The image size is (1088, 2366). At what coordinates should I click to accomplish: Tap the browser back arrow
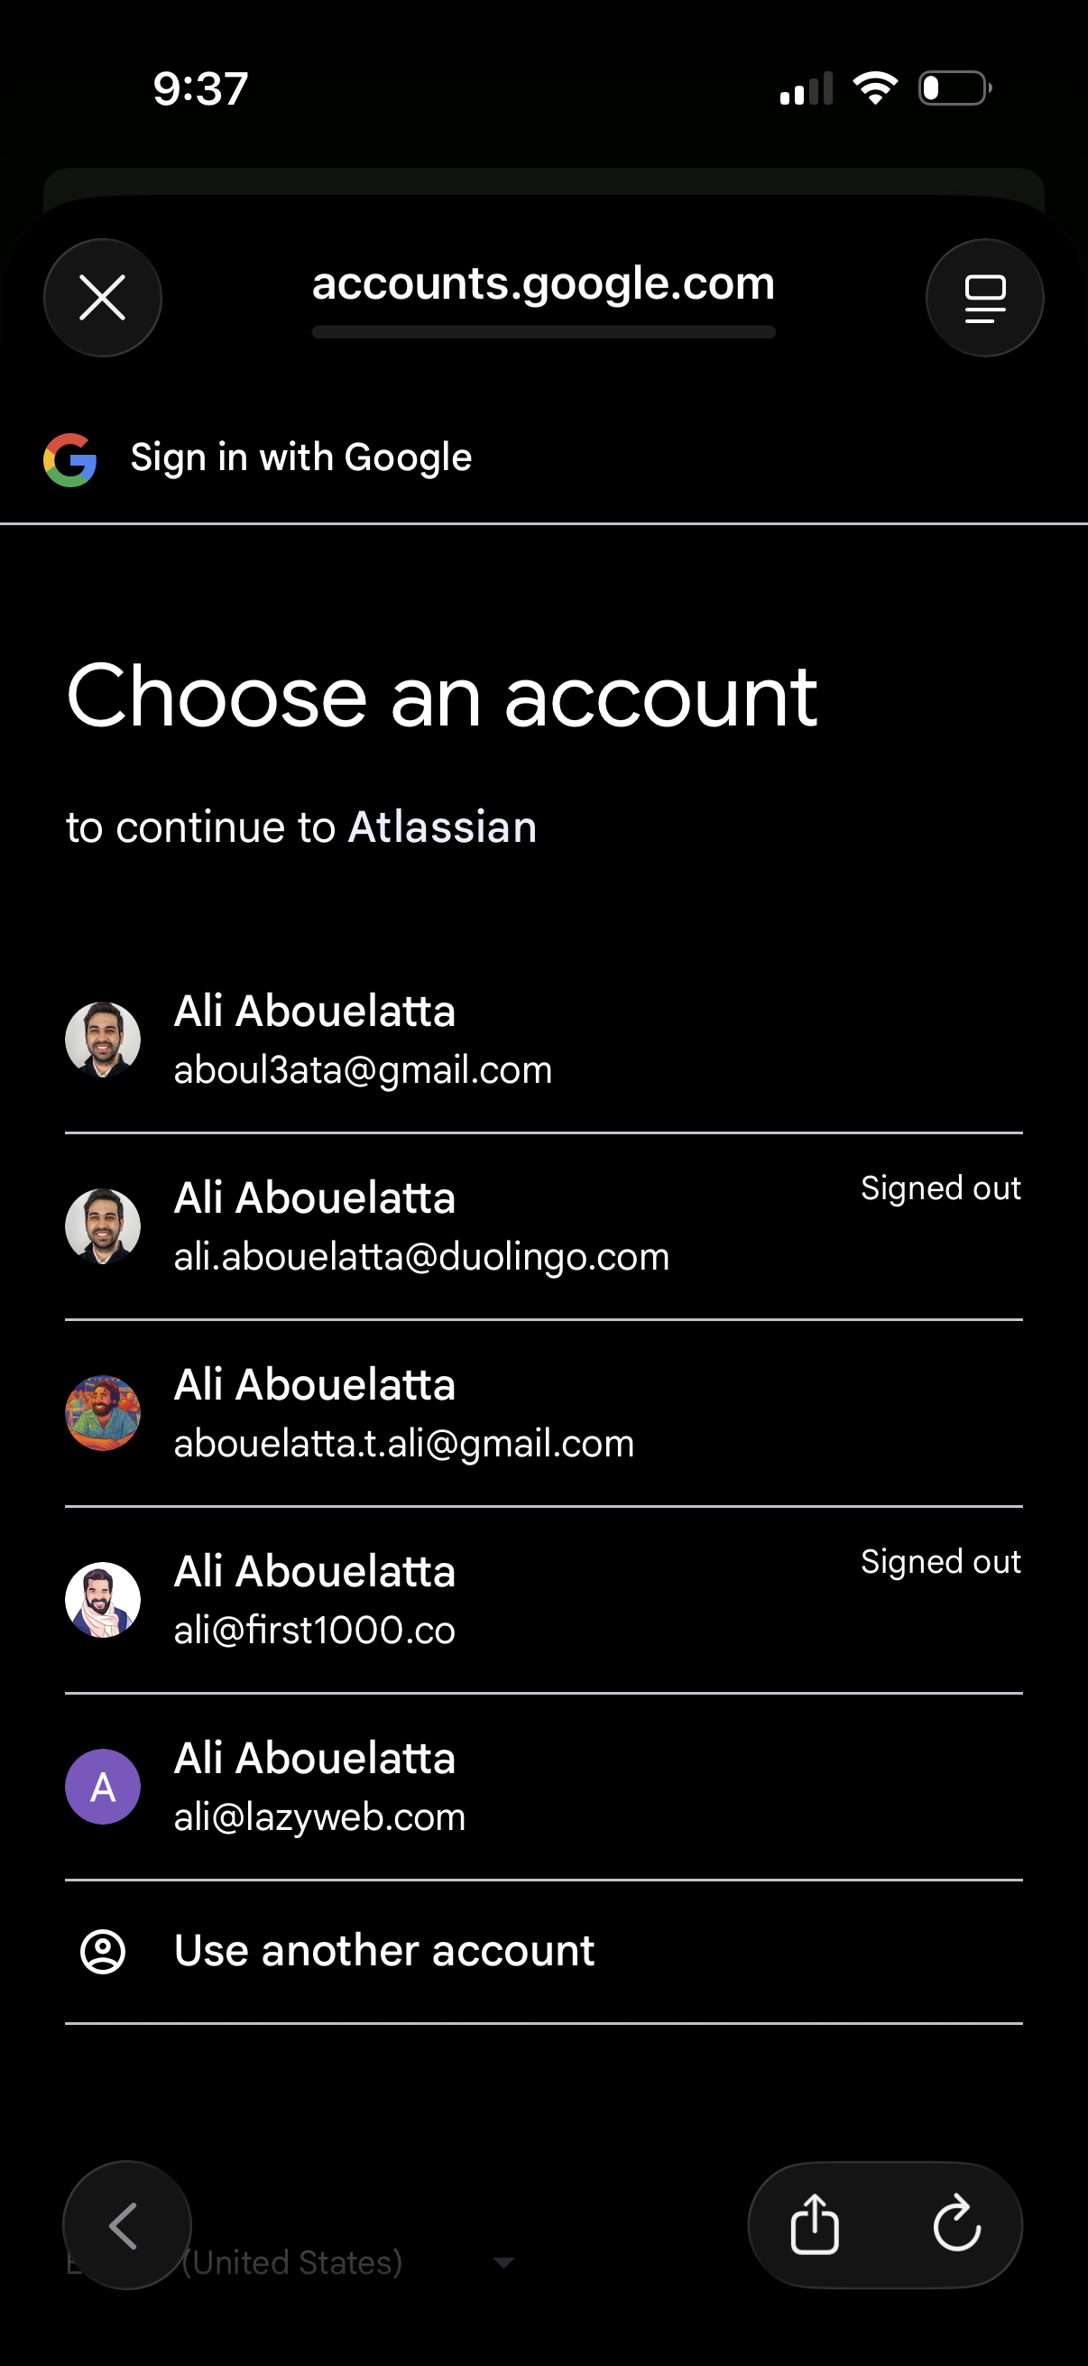tap(125, 2224)
